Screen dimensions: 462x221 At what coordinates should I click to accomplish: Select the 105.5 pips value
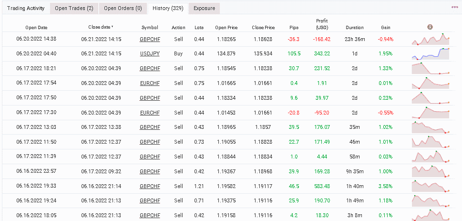click(294, 54)
